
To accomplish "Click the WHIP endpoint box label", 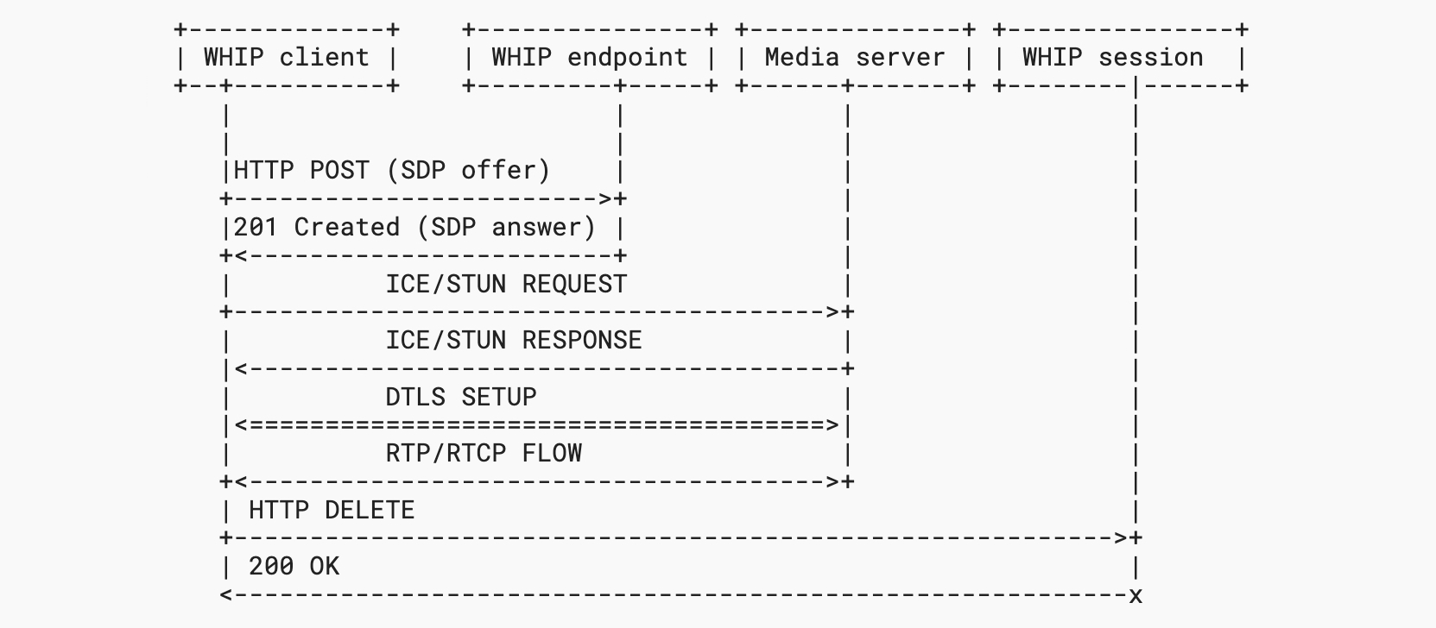I will [x=589, y=58].
